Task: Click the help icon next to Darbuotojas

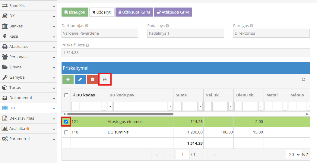Action: click(x=87, y=26)
